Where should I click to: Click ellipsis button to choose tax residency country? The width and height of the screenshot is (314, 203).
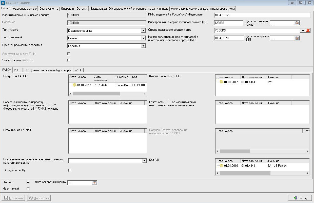[x=302, y=30]
